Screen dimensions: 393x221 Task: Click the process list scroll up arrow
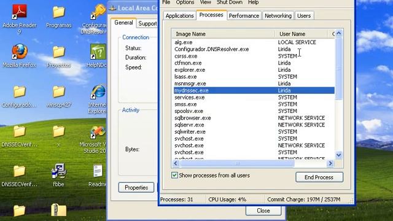click(x=338, y=33)
